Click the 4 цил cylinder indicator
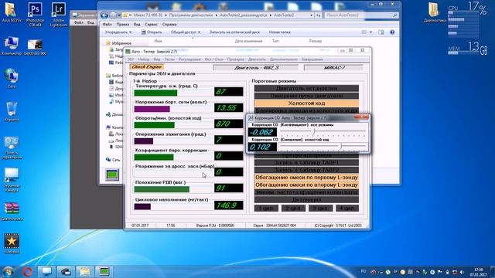The height and width of the screenshot is (278, 495). [347, 208]
